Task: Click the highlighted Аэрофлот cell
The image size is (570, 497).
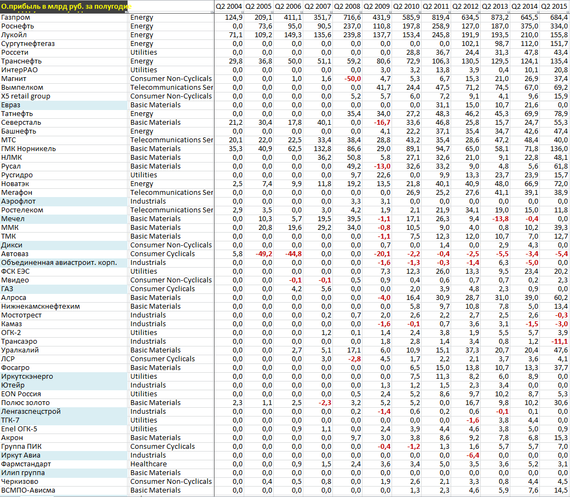Action: pos(65,201)
